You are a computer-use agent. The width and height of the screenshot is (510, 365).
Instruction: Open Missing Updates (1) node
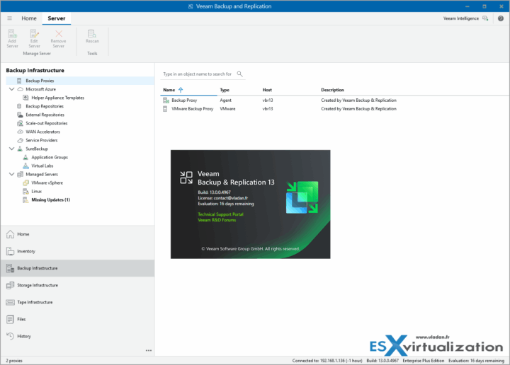[x=50, y=199]
